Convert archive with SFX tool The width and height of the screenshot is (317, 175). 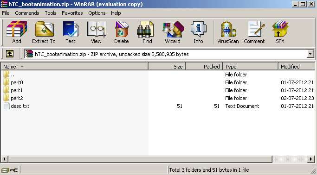pyautogui.click(x=280, y=29)
